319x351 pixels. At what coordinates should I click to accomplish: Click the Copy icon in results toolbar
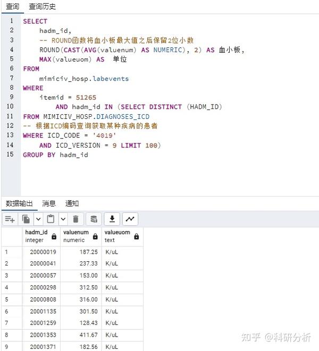pos(26,219)
